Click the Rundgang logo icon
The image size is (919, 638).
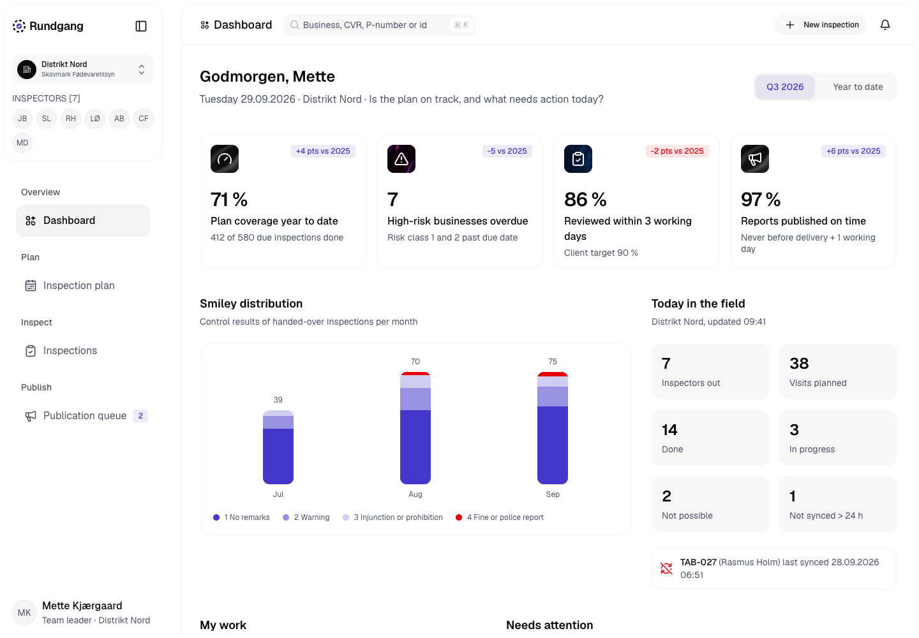[19, 26]
